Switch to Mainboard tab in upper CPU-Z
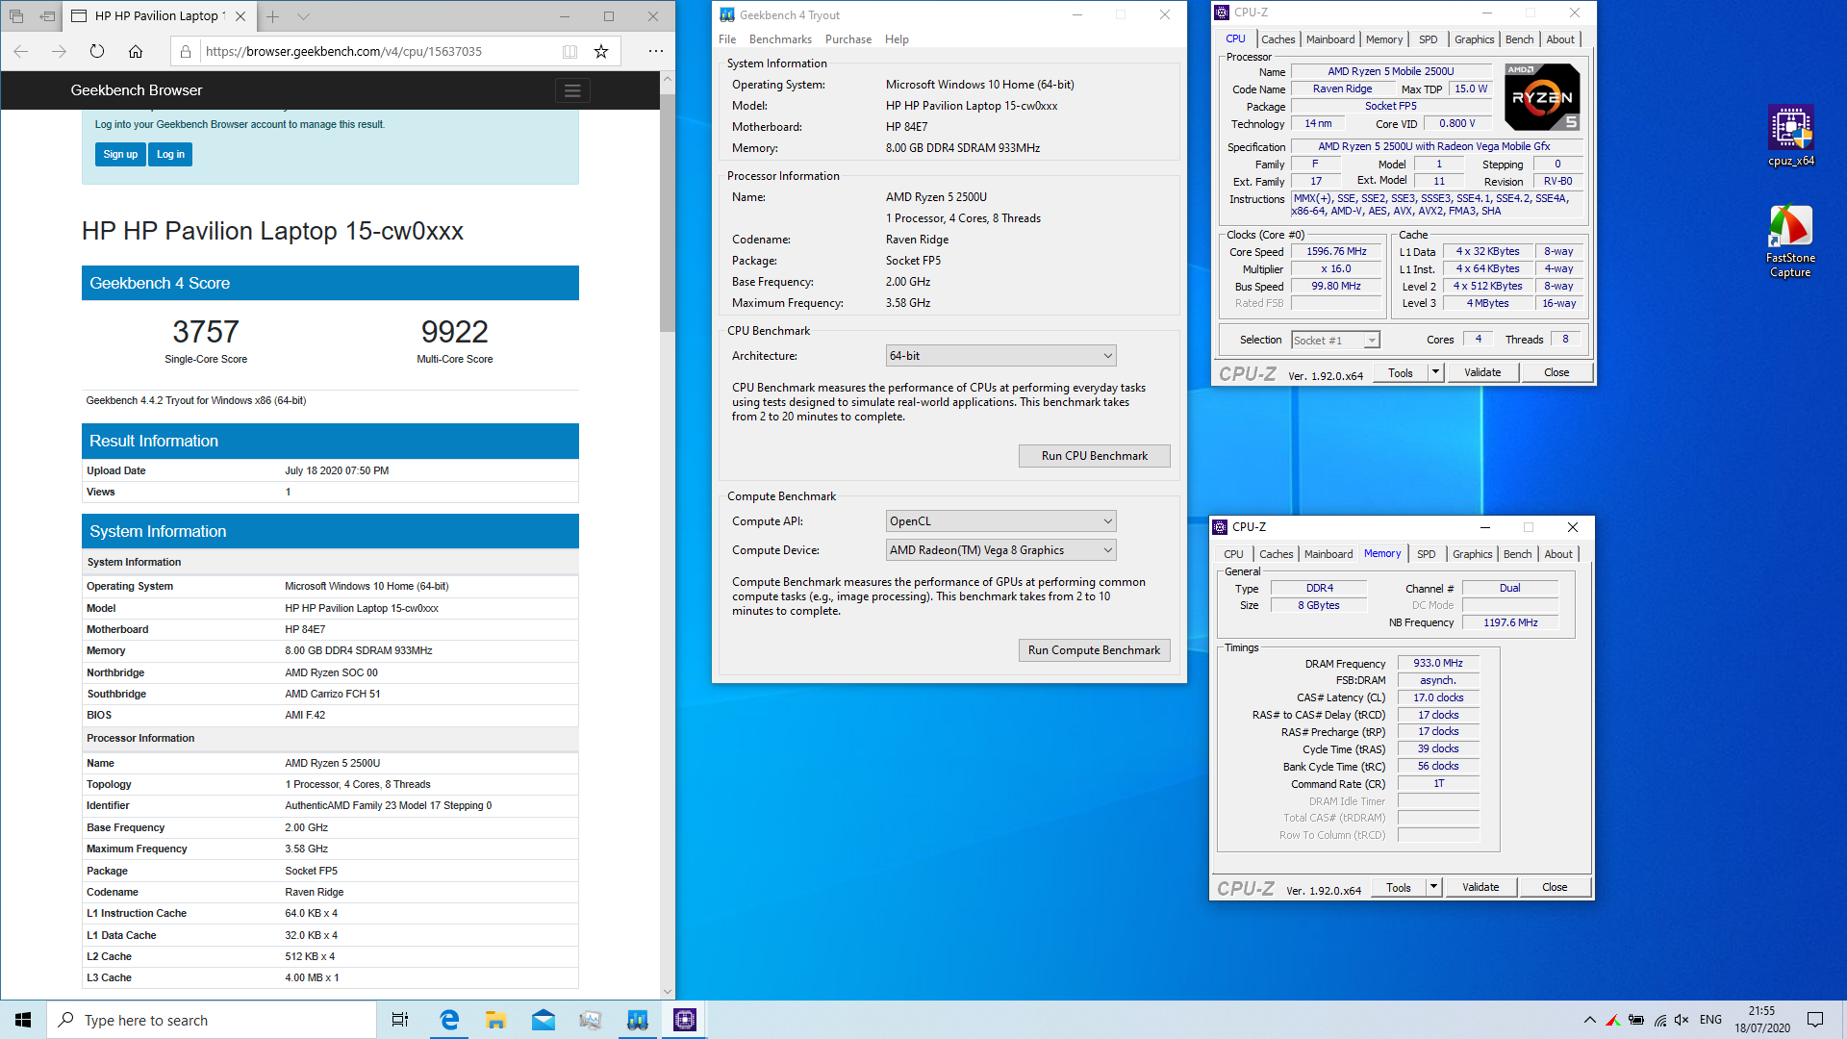 [1330, 39]
